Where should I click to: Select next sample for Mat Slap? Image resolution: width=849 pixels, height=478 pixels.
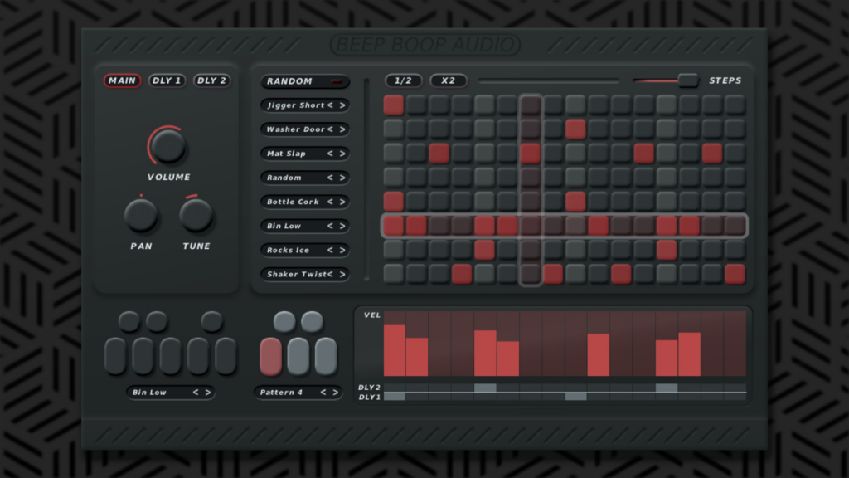(x=342, y=154)
